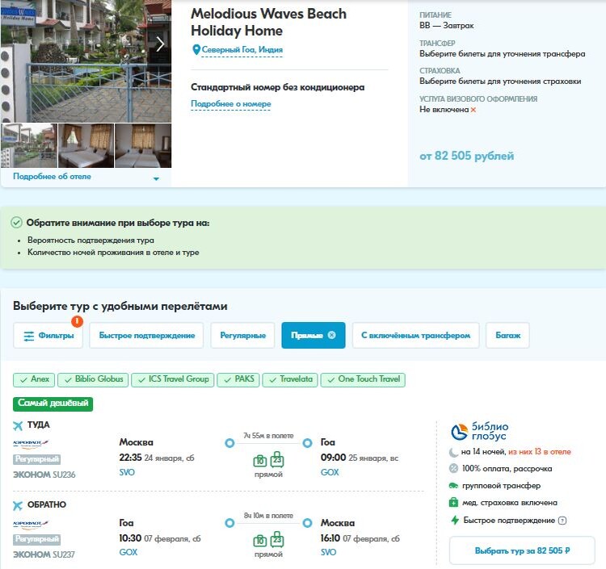
Task: Click the checked baggage icon on outbound flight
Action: pyautogui.click(x=276, y=459)
